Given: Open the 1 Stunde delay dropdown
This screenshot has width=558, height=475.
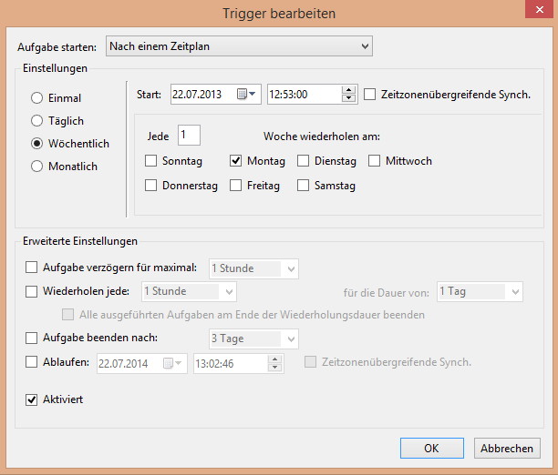Looking at the screenshot, I should [x=253, y=268].
